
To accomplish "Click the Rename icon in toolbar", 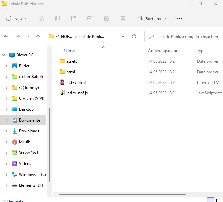I will pos(90,18).
